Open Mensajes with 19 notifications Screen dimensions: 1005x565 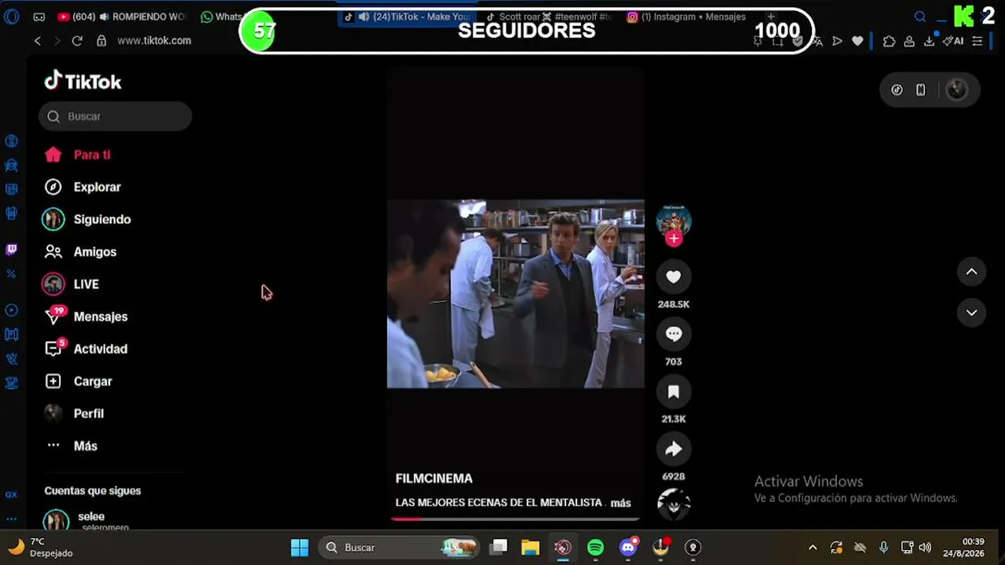click(x=86, y=316)
